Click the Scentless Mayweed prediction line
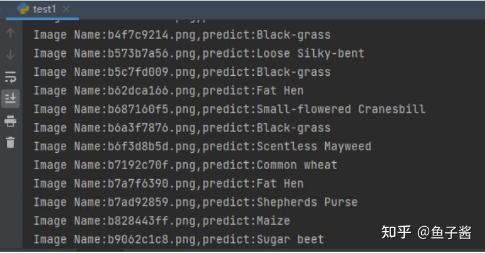485x253 pixels. [x=202, y=147]
